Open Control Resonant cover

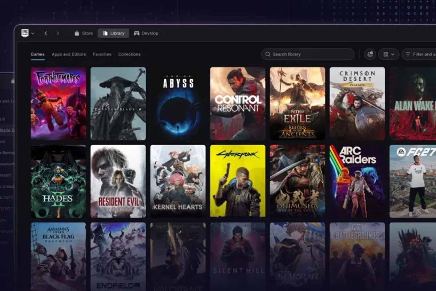pyautogui.click(x=238, y=103)
